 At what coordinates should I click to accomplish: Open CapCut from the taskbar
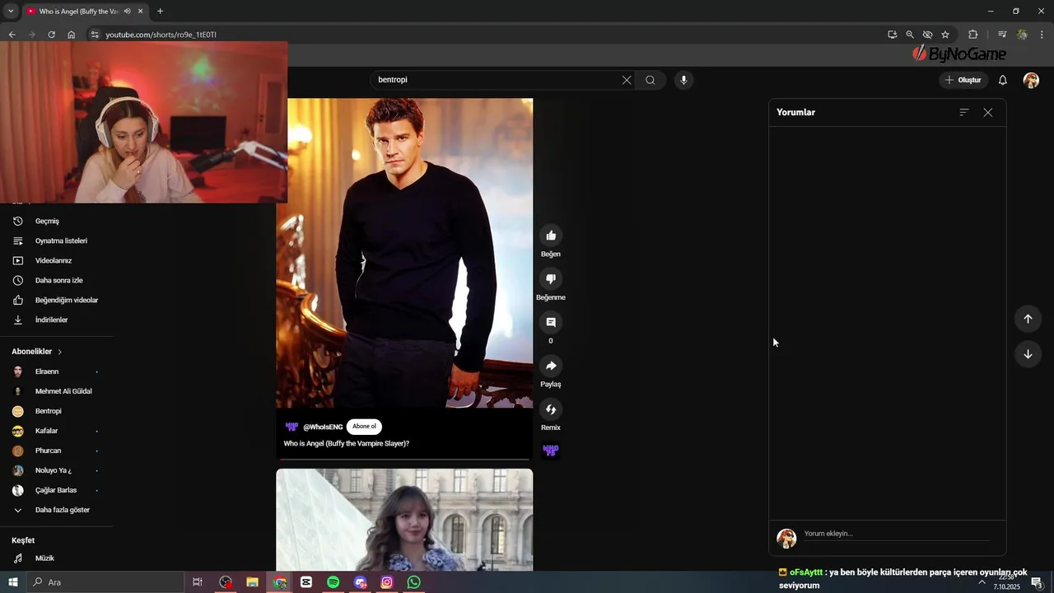pyautogui.click(x=306, y=582)
